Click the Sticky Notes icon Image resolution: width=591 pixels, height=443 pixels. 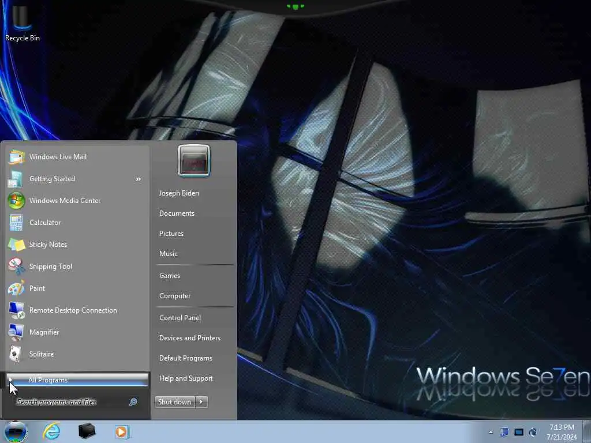[16, 245]
